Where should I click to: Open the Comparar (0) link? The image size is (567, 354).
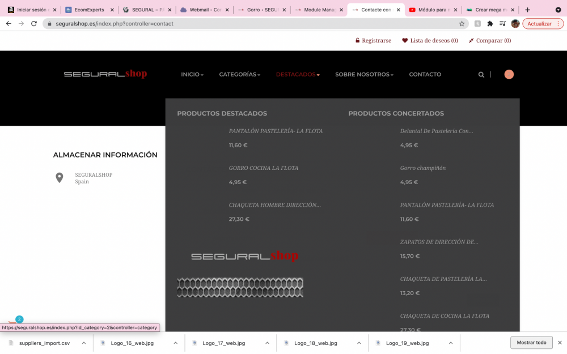click(x=493, y=40)
